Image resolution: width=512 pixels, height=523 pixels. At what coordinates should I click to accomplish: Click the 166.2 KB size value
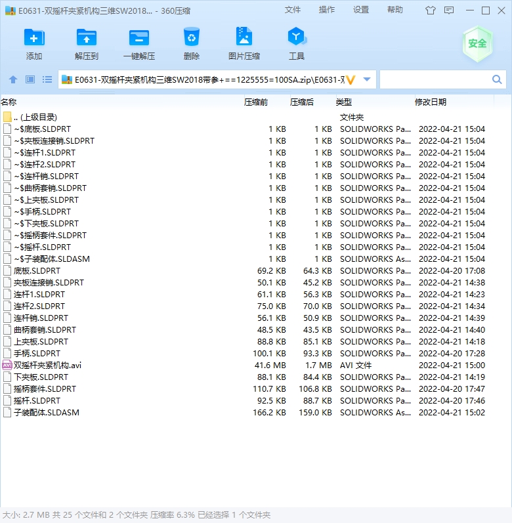click(270, 413)
